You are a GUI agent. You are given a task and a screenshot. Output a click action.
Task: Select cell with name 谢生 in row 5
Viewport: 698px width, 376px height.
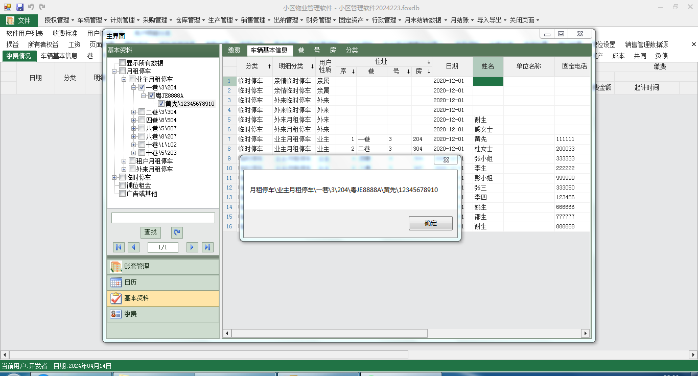point(488,120)
